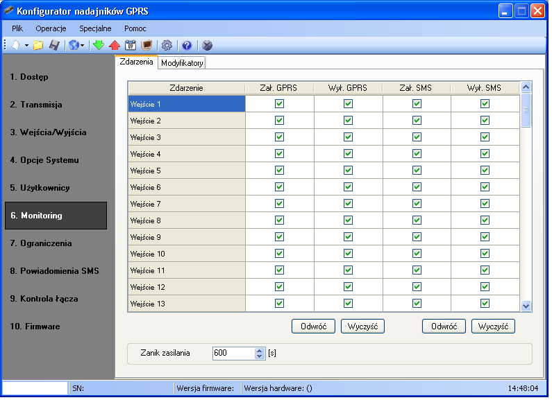The height and width of the screenshot is (400, 552).
Task: Click the gray X circle toolbar icon
Action: (208, 45)
